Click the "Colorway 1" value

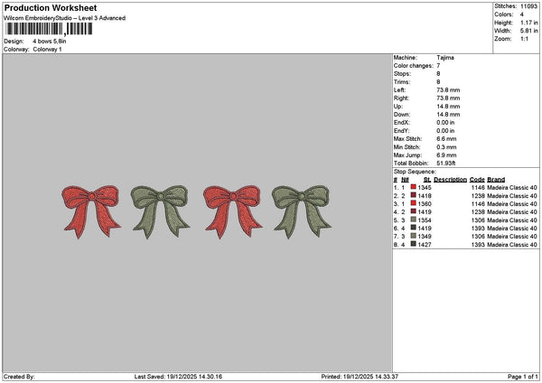pos(47,50)
